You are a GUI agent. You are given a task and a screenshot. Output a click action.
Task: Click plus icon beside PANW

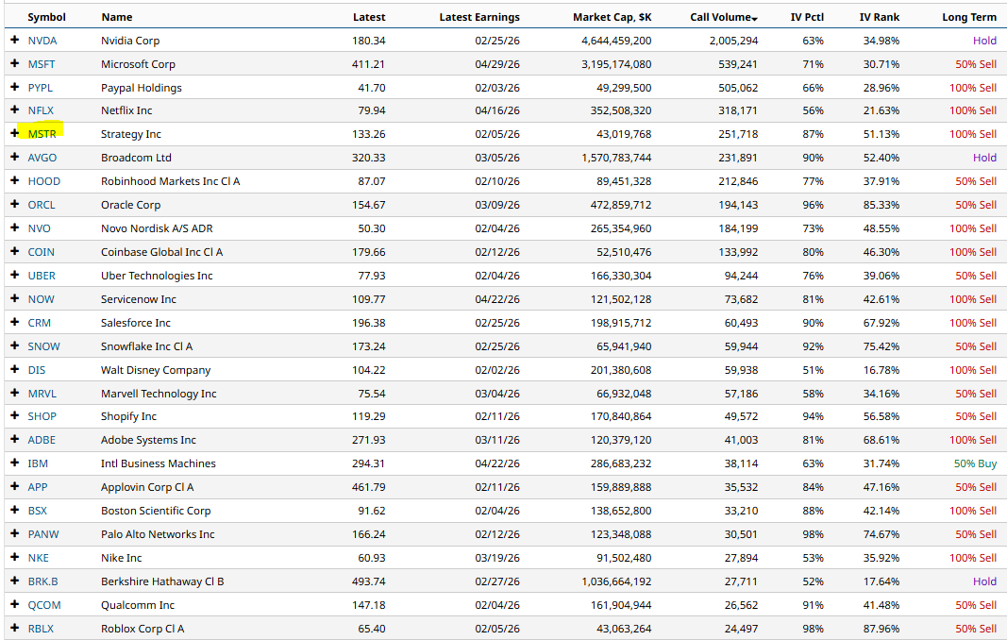[x=15, y=533]
